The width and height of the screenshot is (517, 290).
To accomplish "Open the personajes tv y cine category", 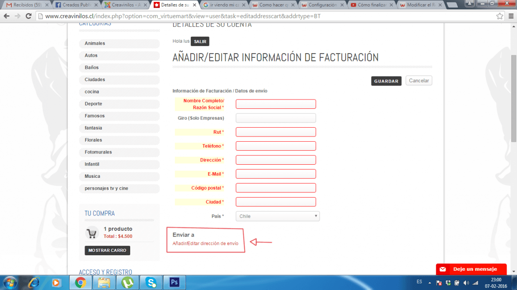I will [x=119, y=188].
